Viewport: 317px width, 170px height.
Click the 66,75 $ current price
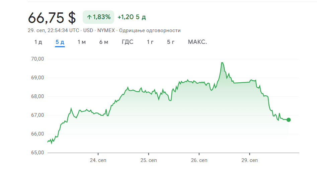tap(52, 17)
